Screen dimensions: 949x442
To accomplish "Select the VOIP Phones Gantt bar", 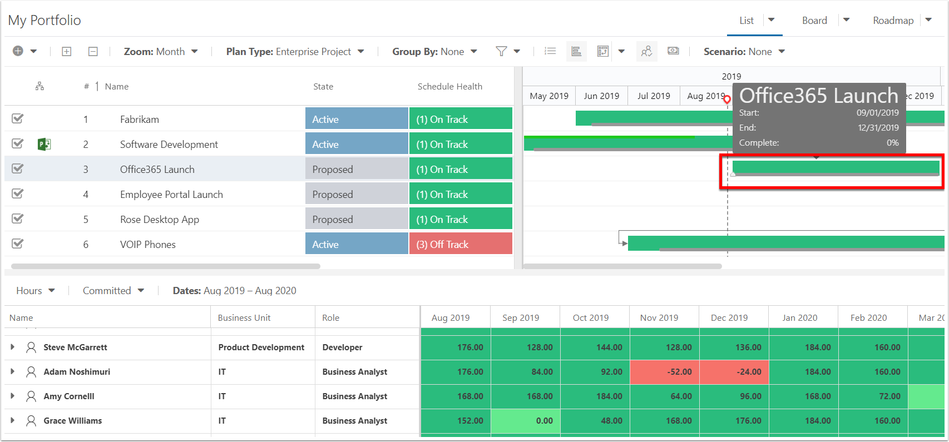I will [786, 242].
